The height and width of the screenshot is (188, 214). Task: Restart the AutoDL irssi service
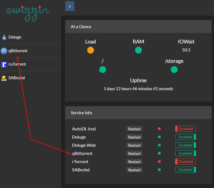point(134,129)
